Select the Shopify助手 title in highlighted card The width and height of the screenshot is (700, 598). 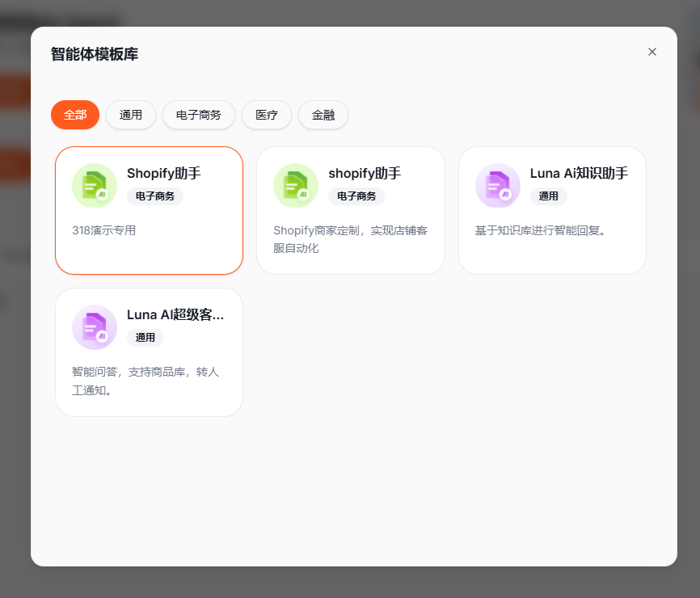coord(164,173)
